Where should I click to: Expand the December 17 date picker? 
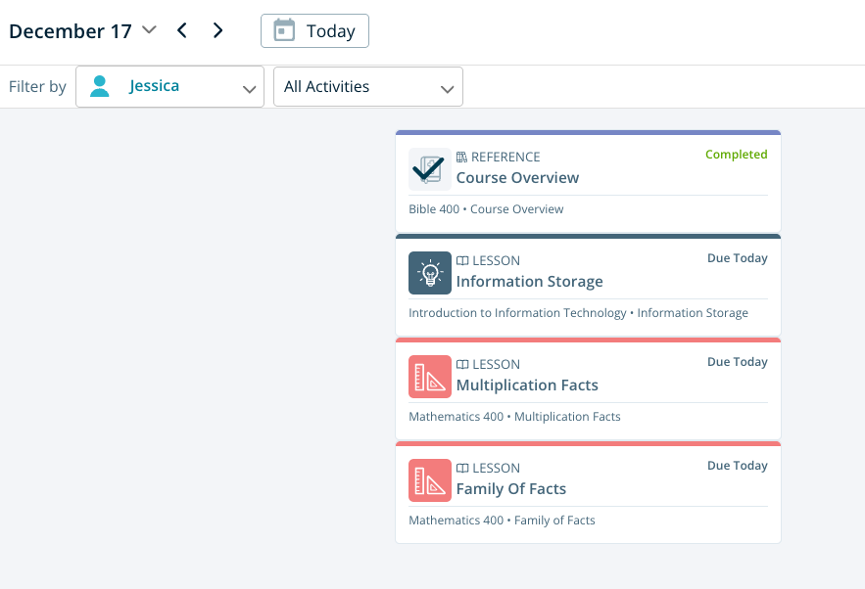149,30
